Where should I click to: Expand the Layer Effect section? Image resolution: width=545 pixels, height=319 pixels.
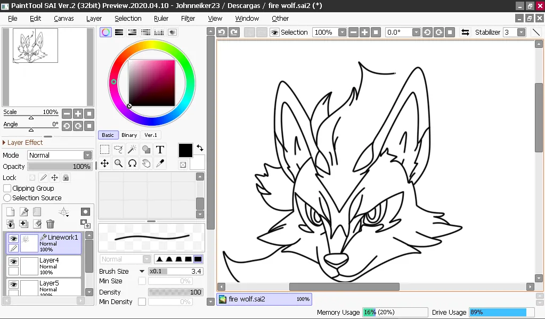pyautogui.click(x=22, y=143)
